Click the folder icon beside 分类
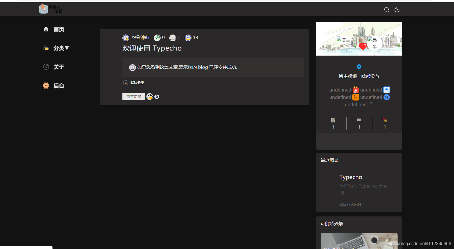 (46, 48)
